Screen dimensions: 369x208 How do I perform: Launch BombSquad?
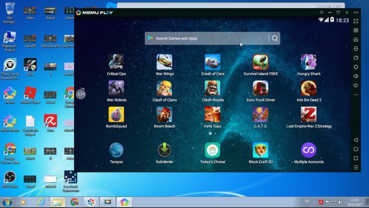pos(116,115)
